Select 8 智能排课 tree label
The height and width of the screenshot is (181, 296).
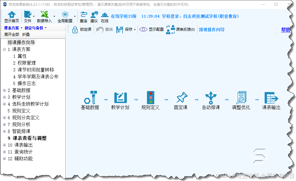(19, 131)
